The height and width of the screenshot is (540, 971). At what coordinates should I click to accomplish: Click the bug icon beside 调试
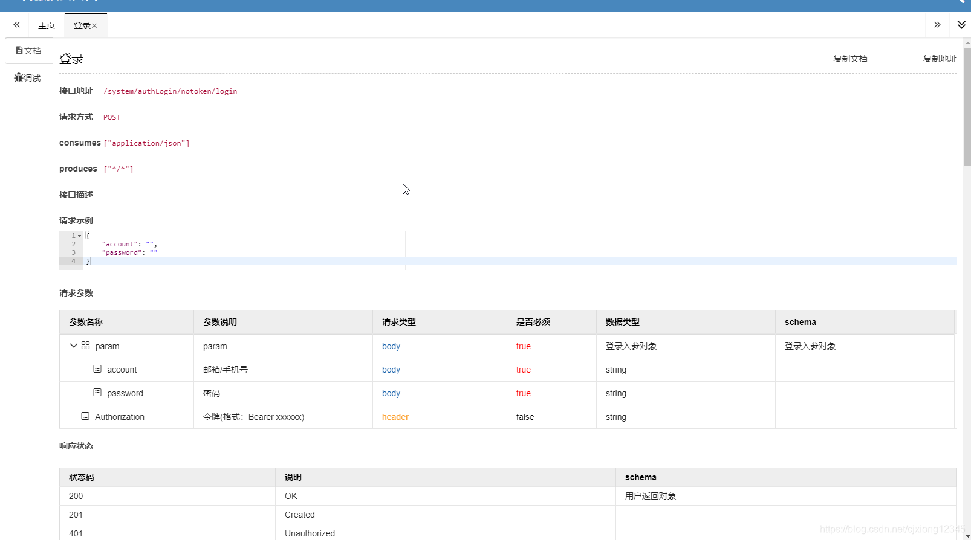(x=19, y=77)
